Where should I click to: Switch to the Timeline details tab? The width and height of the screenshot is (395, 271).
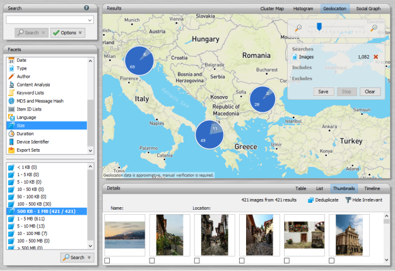(372, 188)
